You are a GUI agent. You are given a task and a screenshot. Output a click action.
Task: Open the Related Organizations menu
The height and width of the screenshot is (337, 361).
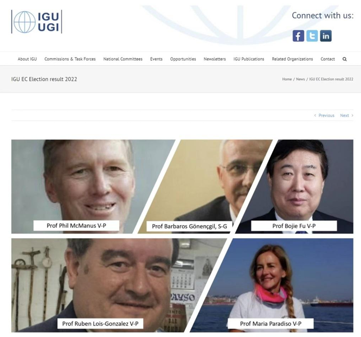coord(292,59)
